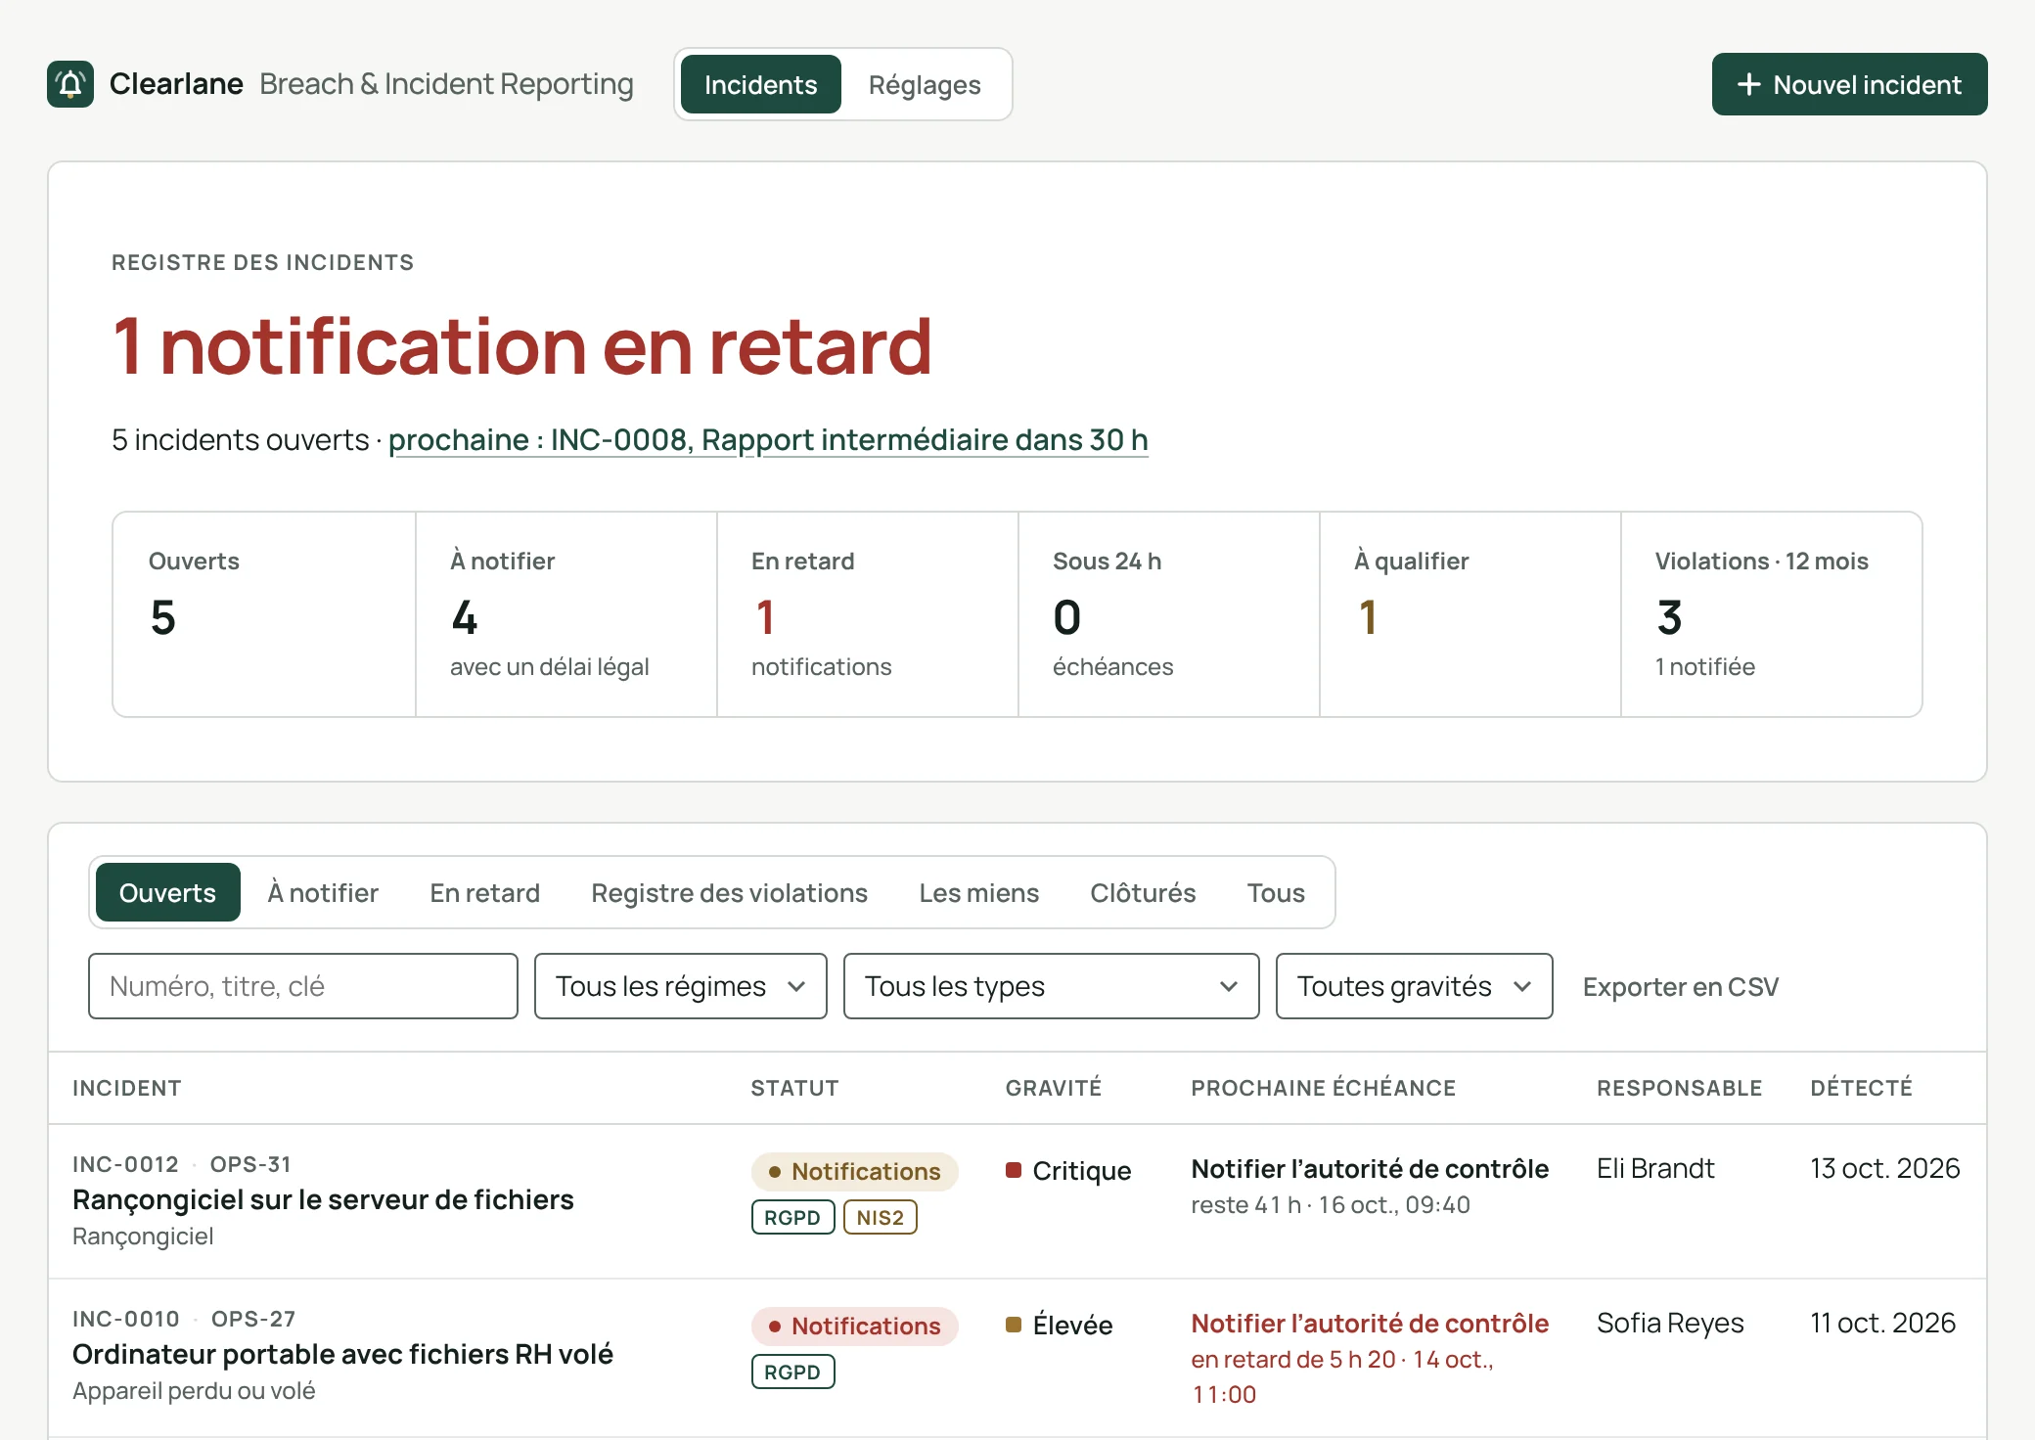Select the Ouverts filter tab
The image size is (2035, 1440).
(x=167, y=892)
